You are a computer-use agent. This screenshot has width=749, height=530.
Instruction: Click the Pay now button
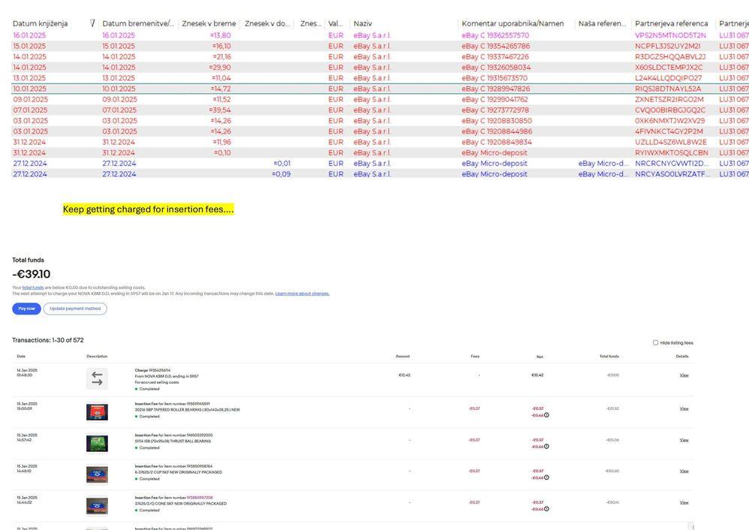point(27,309)
